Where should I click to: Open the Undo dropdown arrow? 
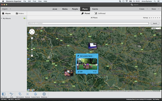pos(14,94)
